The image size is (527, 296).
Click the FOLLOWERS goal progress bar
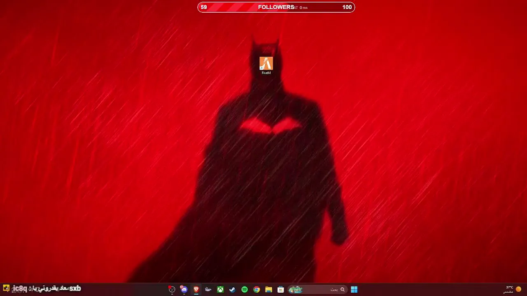(x=276, y=7)
